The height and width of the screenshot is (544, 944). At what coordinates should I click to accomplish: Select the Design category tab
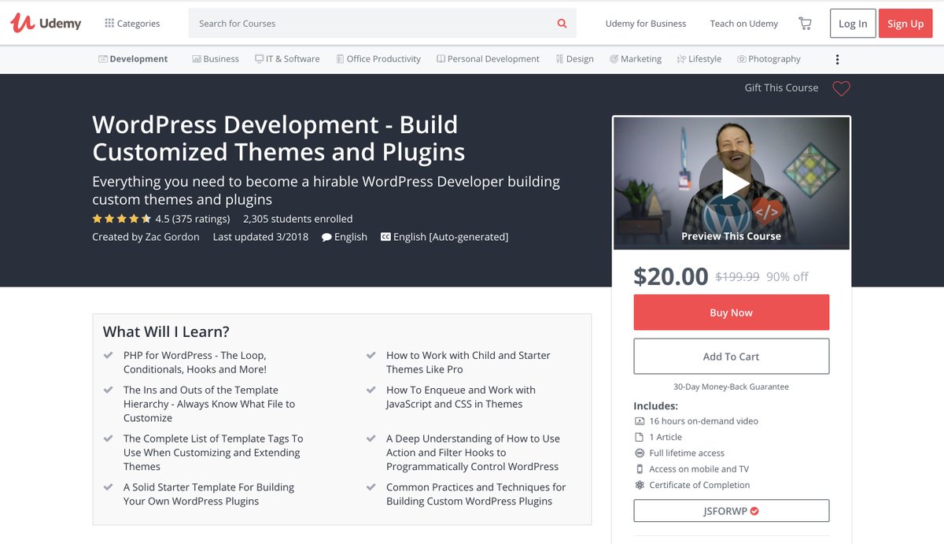[x=574, y=59]
